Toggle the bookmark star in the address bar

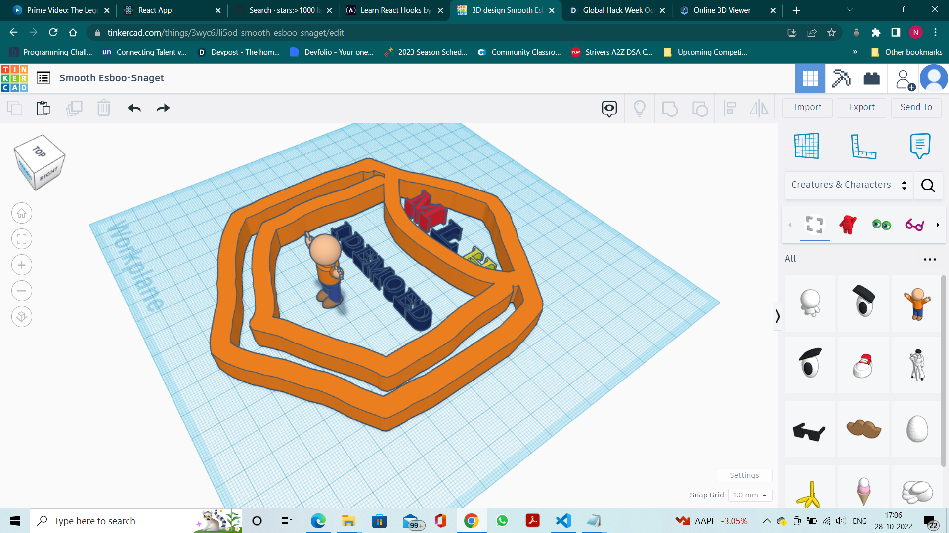pyautogui.click(x=831, y=32)
